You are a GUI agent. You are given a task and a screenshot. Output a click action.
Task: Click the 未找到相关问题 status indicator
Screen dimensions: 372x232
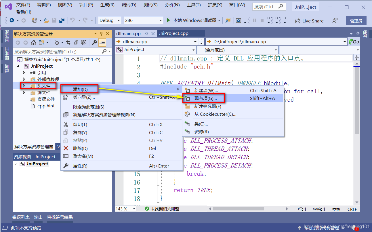pyautogui.click(x=162, y=209)
